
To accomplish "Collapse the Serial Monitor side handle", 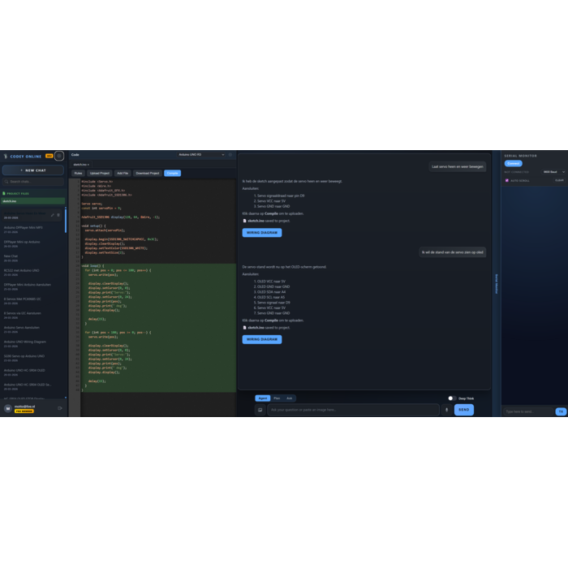I will tap(497, 284).
